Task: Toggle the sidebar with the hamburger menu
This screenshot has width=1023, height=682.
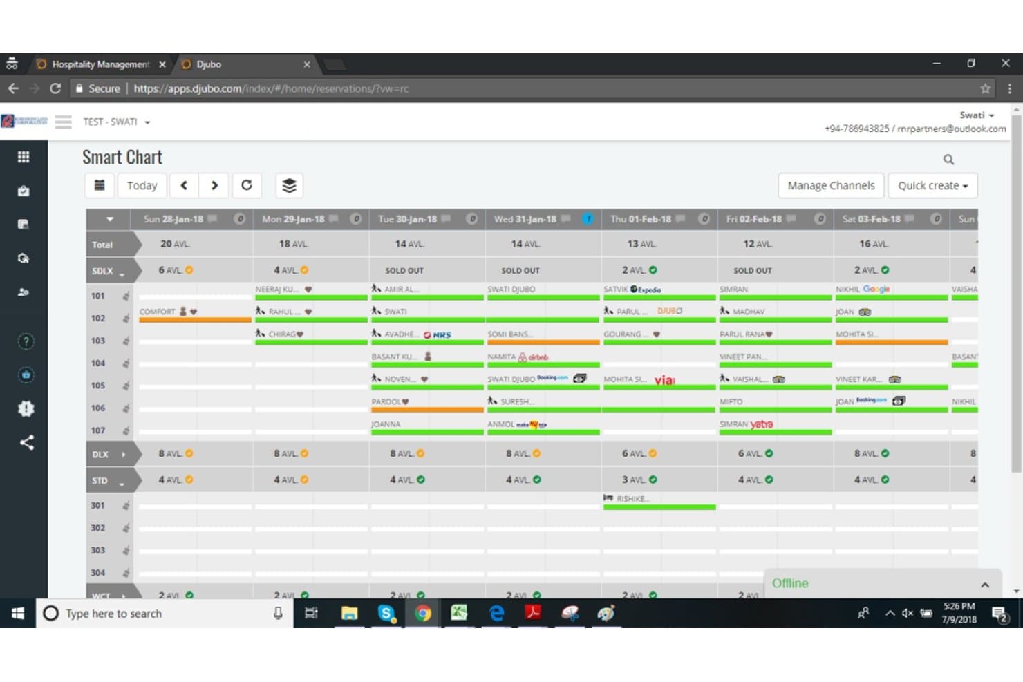Action: [x=64, y=122]
